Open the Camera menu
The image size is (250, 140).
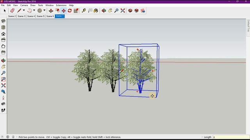24,5
